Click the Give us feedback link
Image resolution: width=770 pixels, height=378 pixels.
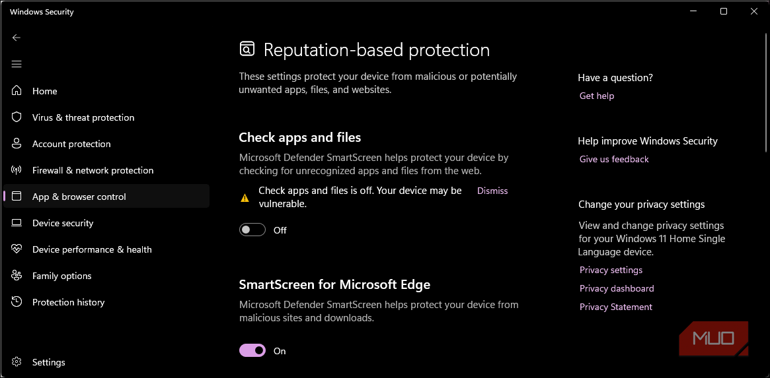[614, 159]
